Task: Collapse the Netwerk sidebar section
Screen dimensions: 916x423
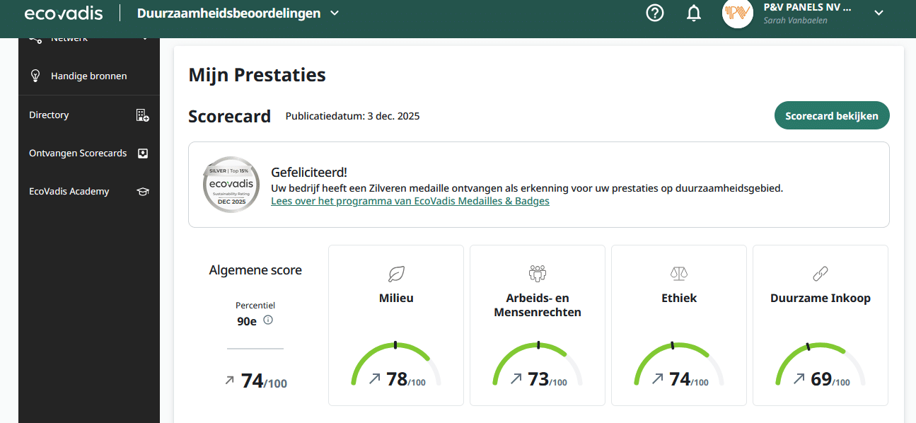Action: pos(145,40)
